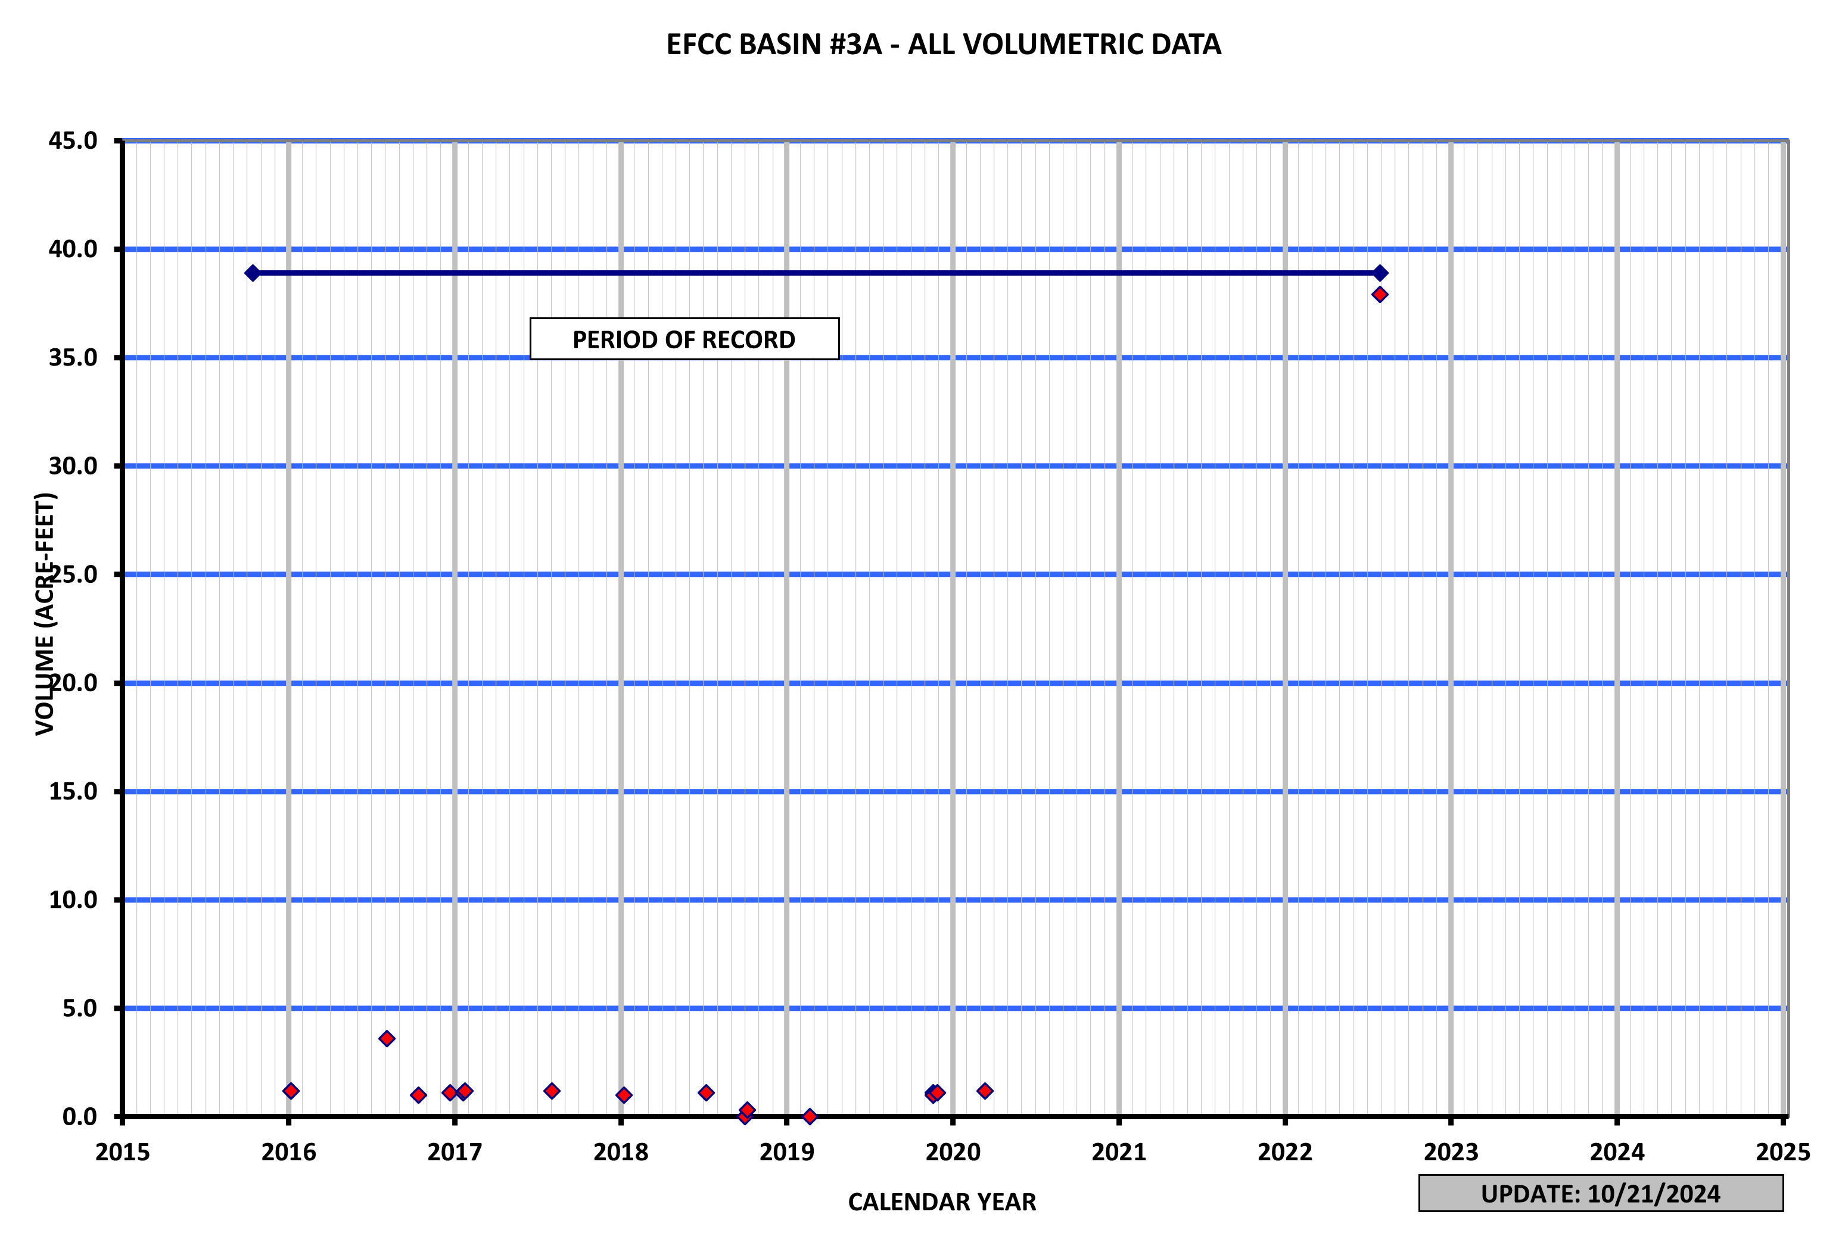Click the 2017 x-axis label
Viewport: 1842px width, 1249px height.
pos(455,1151)
